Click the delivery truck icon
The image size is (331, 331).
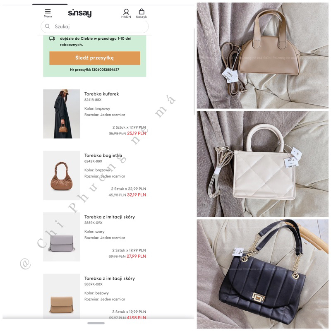click(x=52, y=38)
